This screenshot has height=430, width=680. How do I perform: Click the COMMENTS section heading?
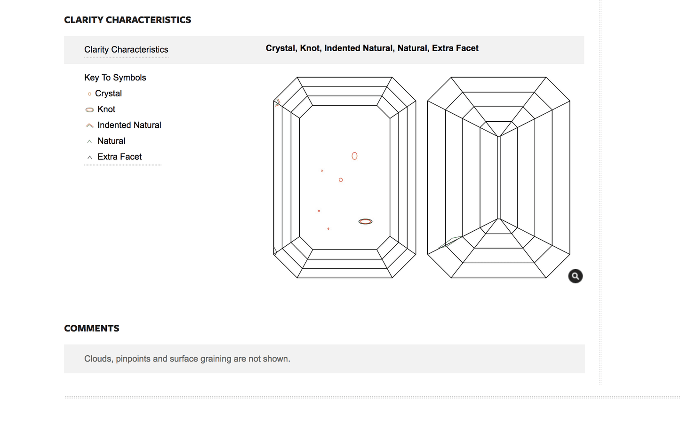[92, 328]
